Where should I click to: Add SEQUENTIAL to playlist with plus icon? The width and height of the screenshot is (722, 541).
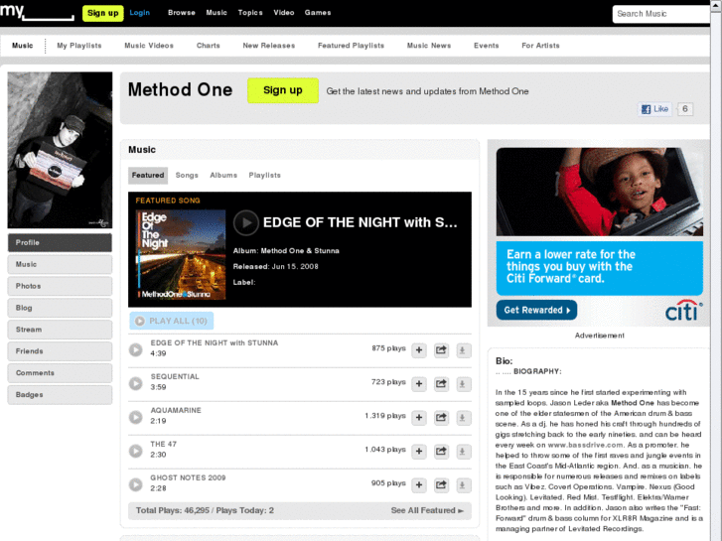pos(419,384)
